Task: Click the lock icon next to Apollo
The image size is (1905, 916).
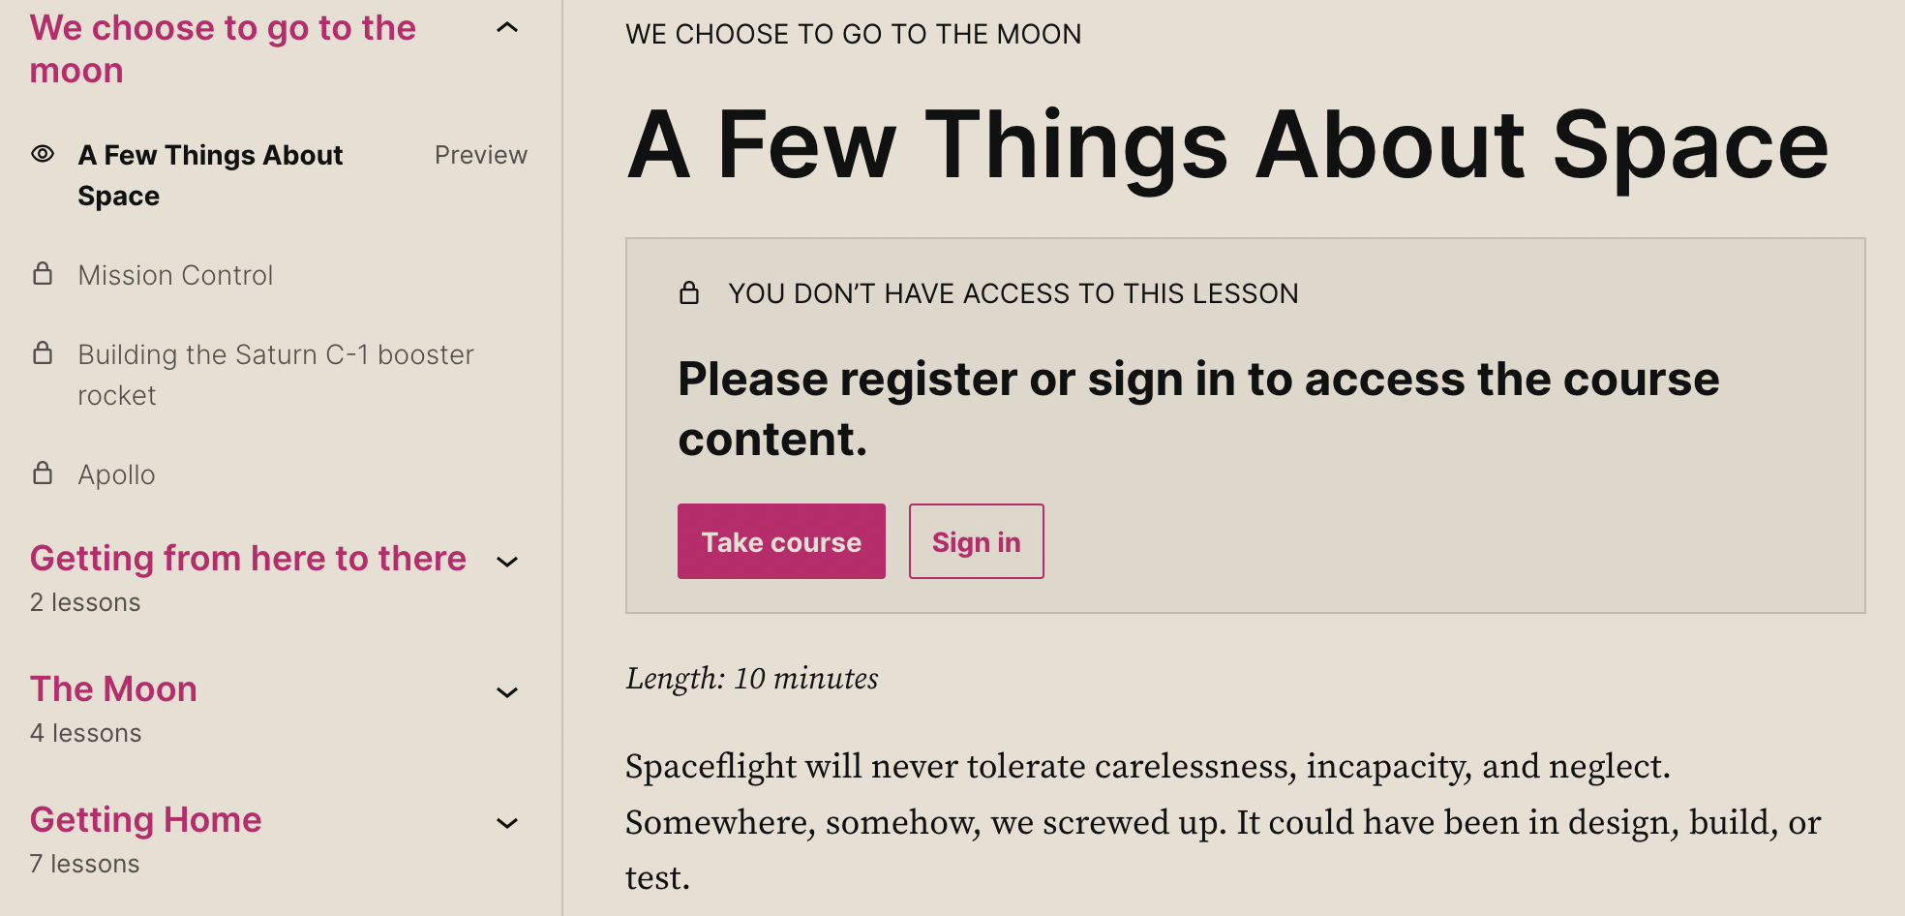Action: (43, 473)
